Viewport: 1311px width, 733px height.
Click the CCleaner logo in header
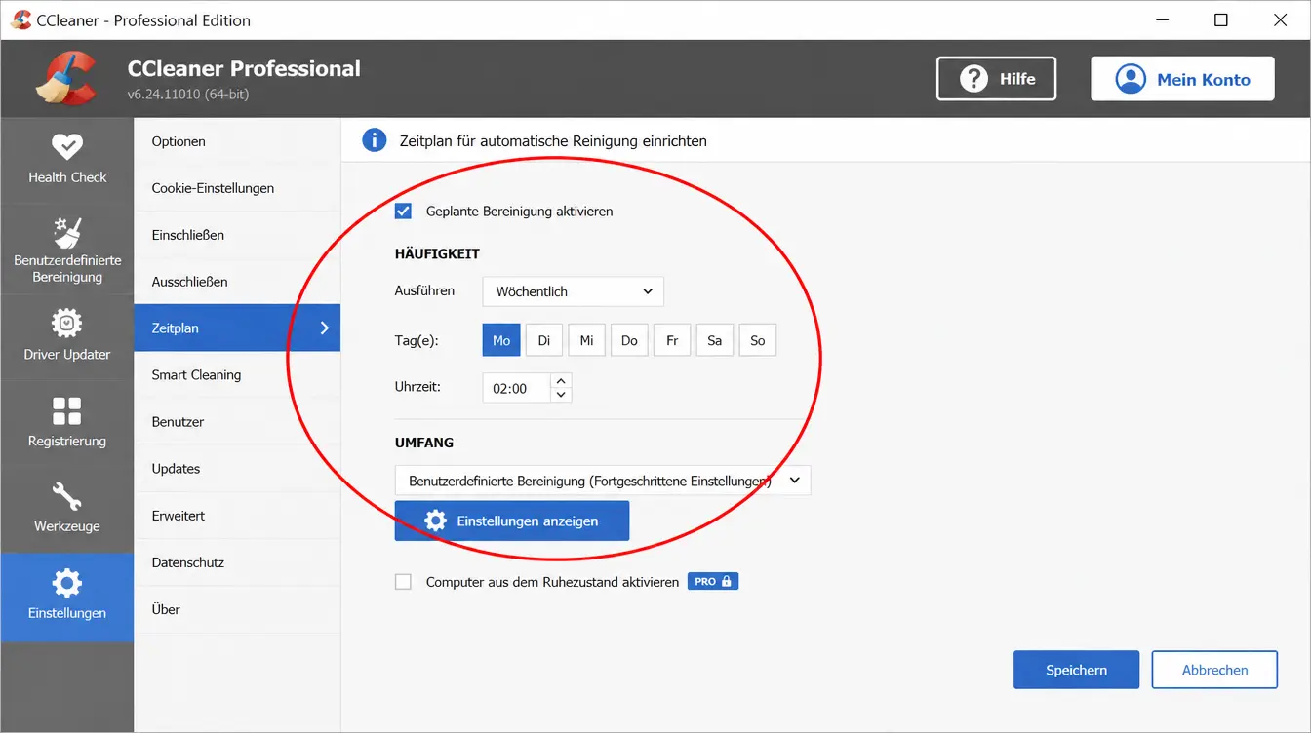coord(65,77)
